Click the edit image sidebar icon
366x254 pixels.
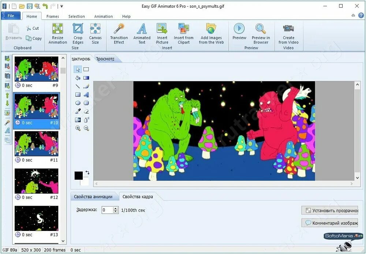pyautogui.click(x=7, y=113)
